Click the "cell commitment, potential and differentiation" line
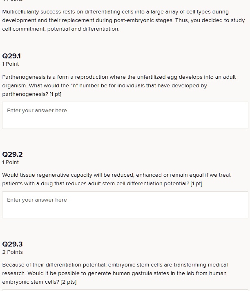Image resolution: width=250 pixels, height=291 pixels. pos(61,29)
